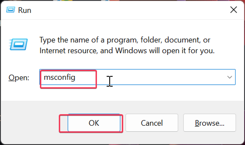Click the large Run program icon
Image resolution: width=245 pixels, height=145 pixels.
coord(17,44)
